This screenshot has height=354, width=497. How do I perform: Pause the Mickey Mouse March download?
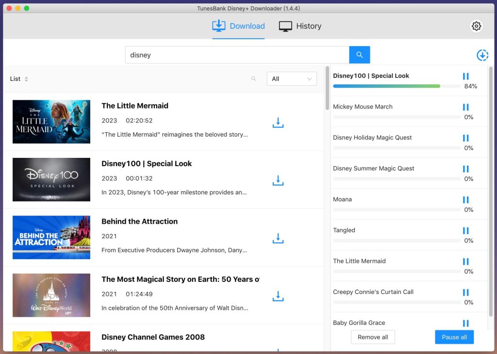[x=465, y=107]
